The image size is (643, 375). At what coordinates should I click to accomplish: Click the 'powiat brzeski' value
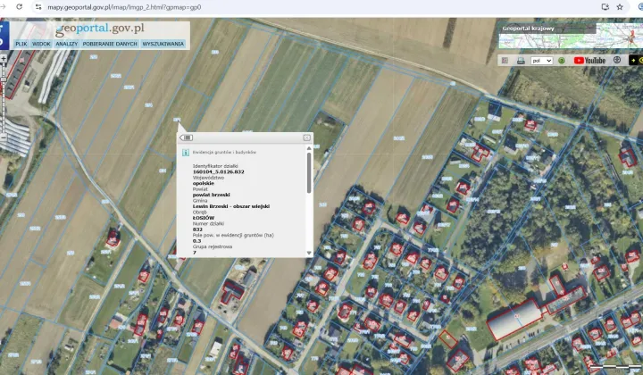[x=211, y=195]
